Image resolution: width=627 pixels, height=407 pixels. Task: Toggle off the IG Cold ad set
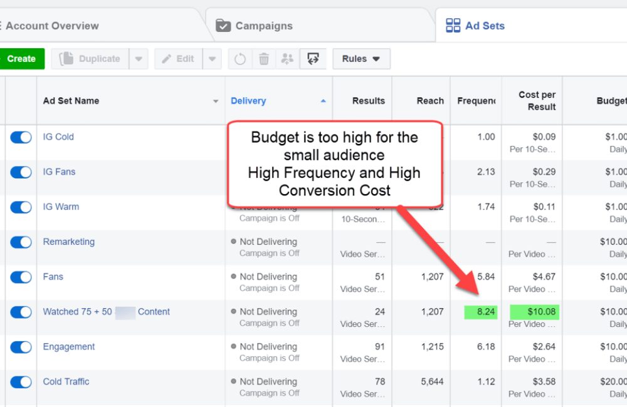click(x=21, y=137)
